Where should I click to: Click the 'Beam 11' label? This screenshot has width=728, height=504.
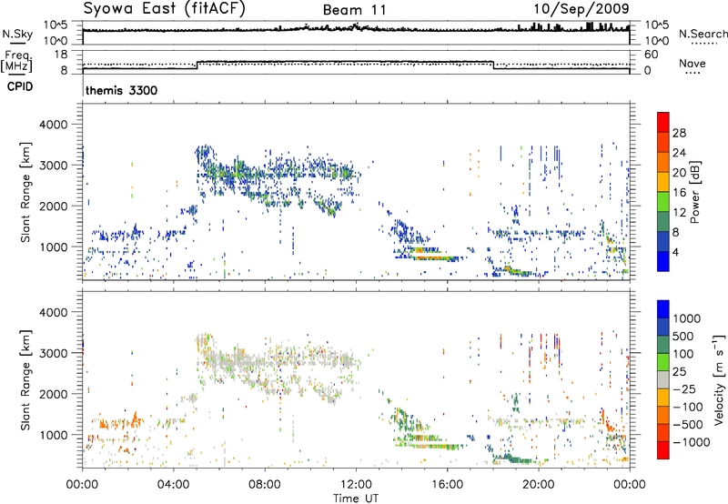click(354, 10)
